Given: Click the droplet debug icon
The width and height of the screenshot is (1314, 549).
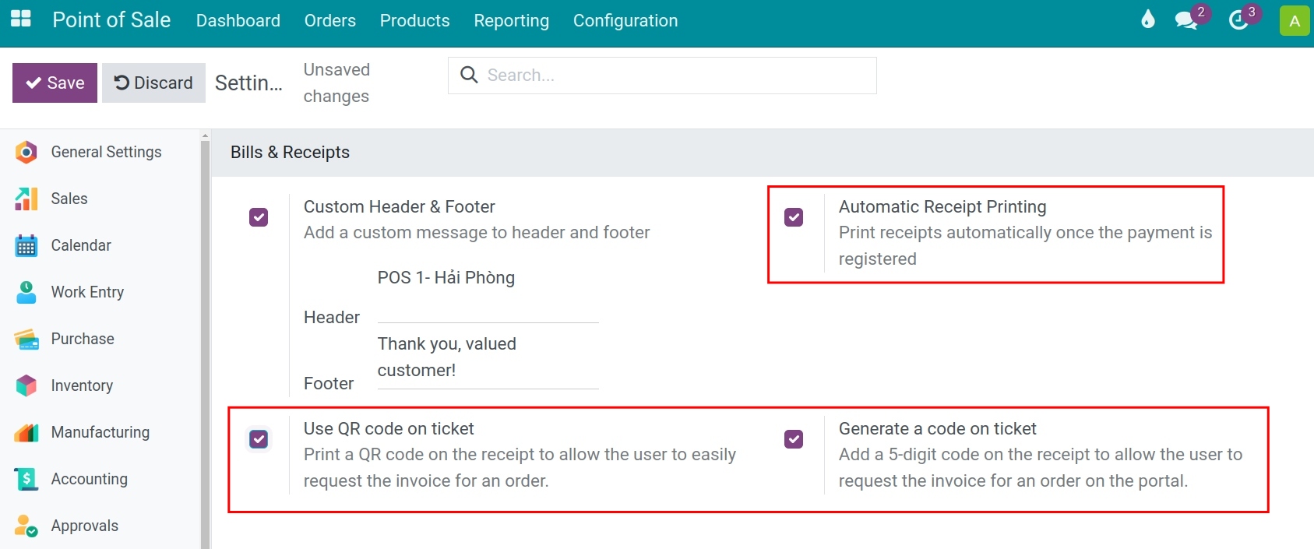Looking at the screenshot, I should pyautogui.click(x=1147, y=19).
